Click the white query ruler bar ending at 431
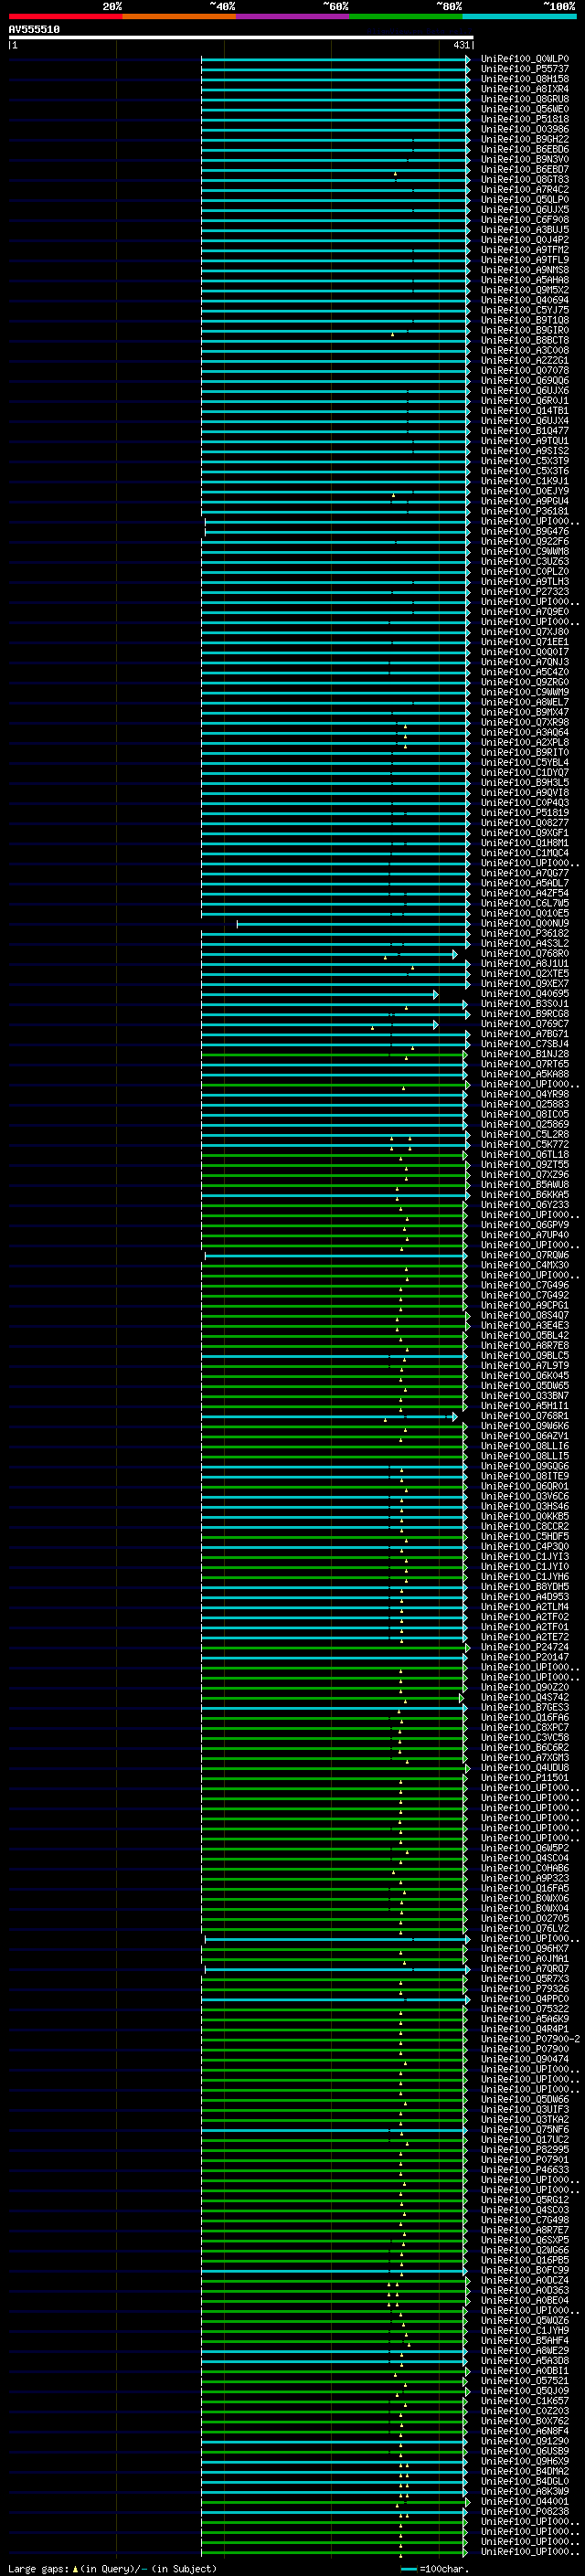The height and width of the screenshot is (2576, 585). coord(241,38)
